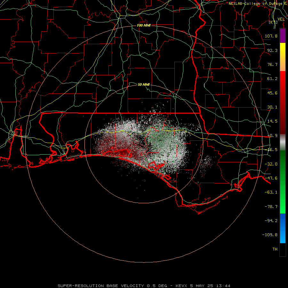
Task: Select the green gradient segment of color bar
Action: pos(283,182)
